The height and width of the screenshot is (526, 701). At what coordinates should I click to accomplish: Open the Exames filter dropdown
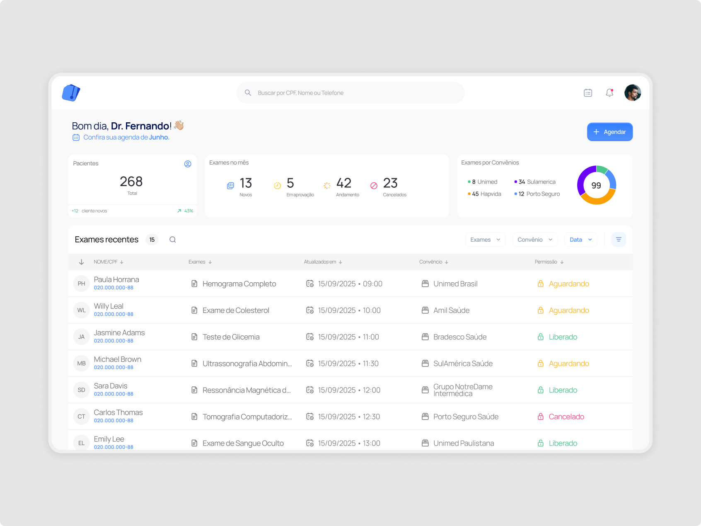(485, 240)
